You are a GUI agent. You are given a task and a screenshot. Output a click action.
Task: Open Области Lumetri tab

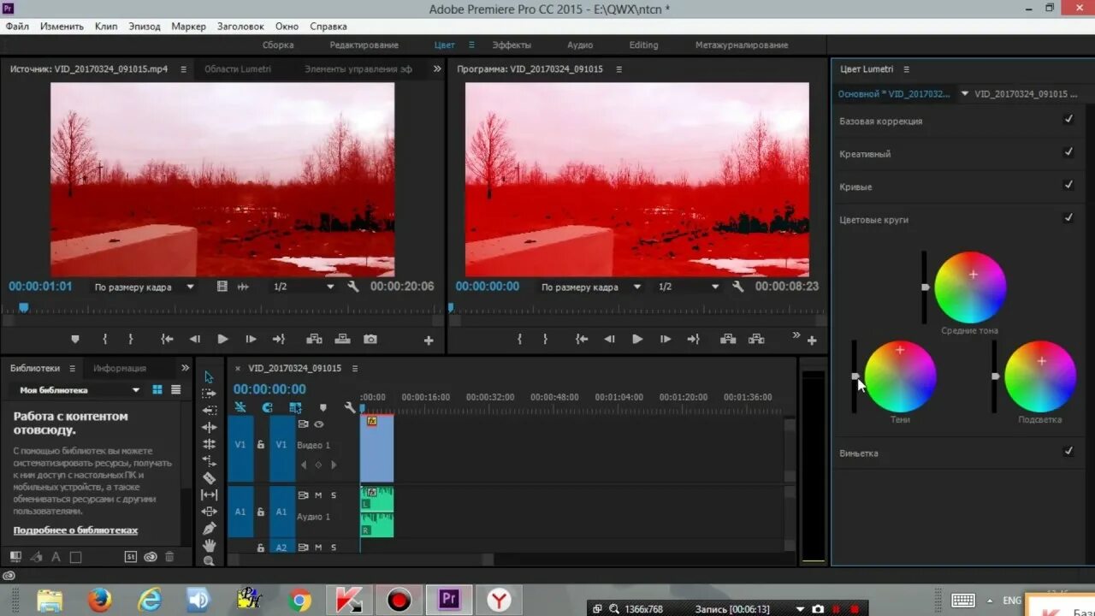tap(238, 69)
